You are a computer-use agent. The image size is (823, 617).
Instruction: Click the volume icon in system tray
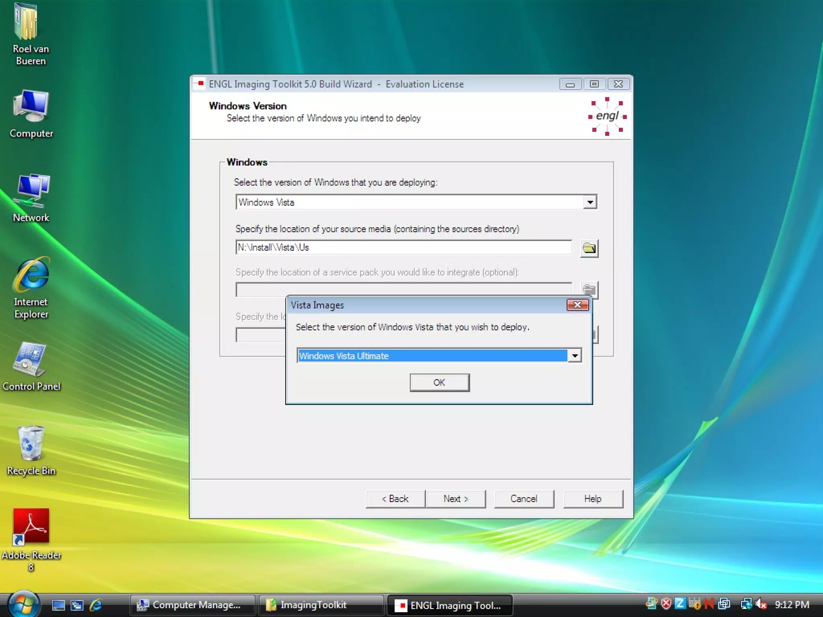pos(761,604)
